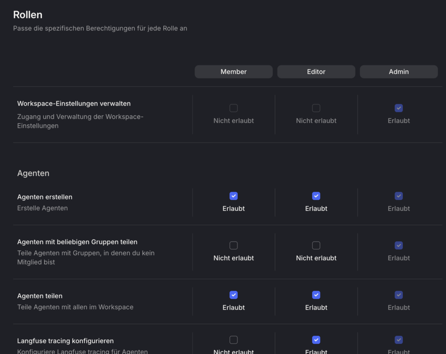Viewport: 446px width, 354px height.
Task: Click the Admin role column header
Action: 399,72
